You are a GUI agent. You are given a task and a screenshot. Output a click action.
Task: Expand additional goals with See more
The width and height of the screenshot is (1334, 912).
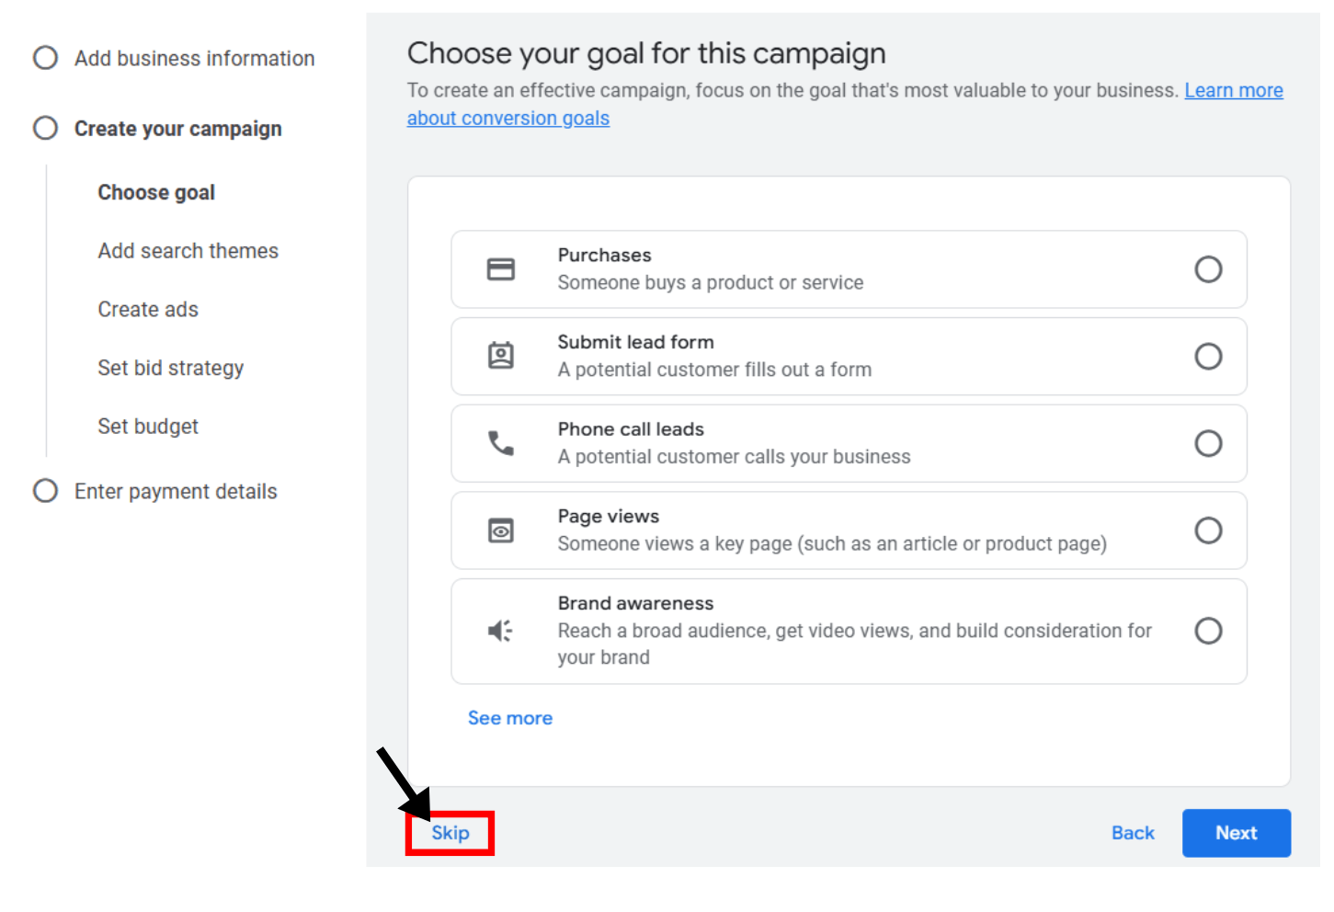click(509, 717)
